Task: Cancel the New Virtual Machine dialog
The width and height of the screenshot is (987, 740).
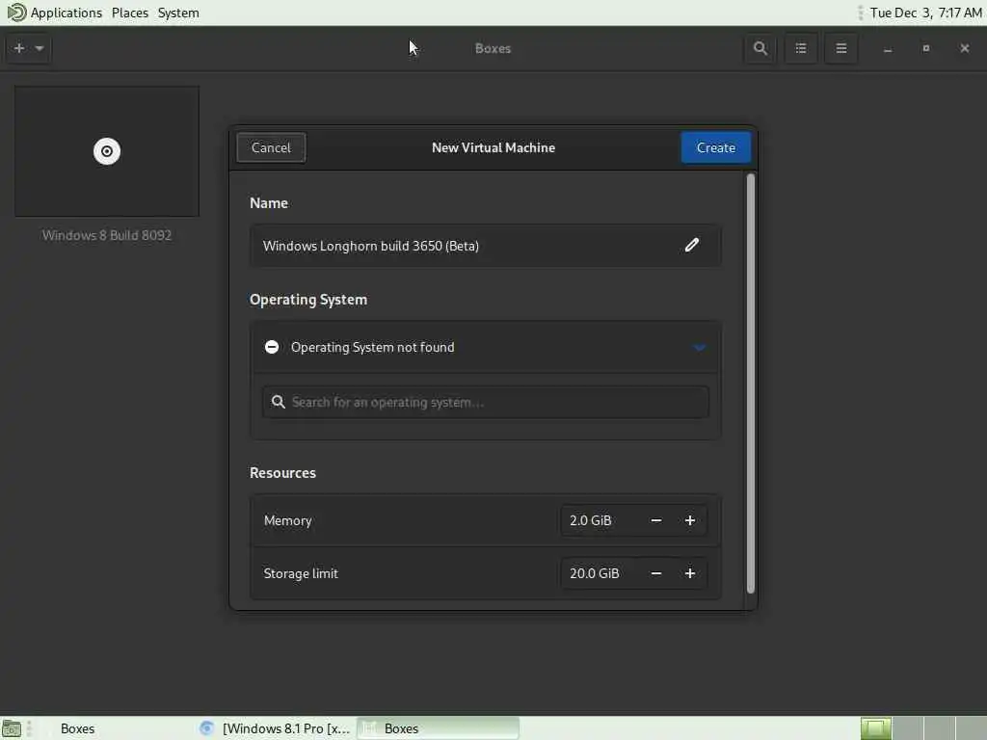Action: point(271,147)
